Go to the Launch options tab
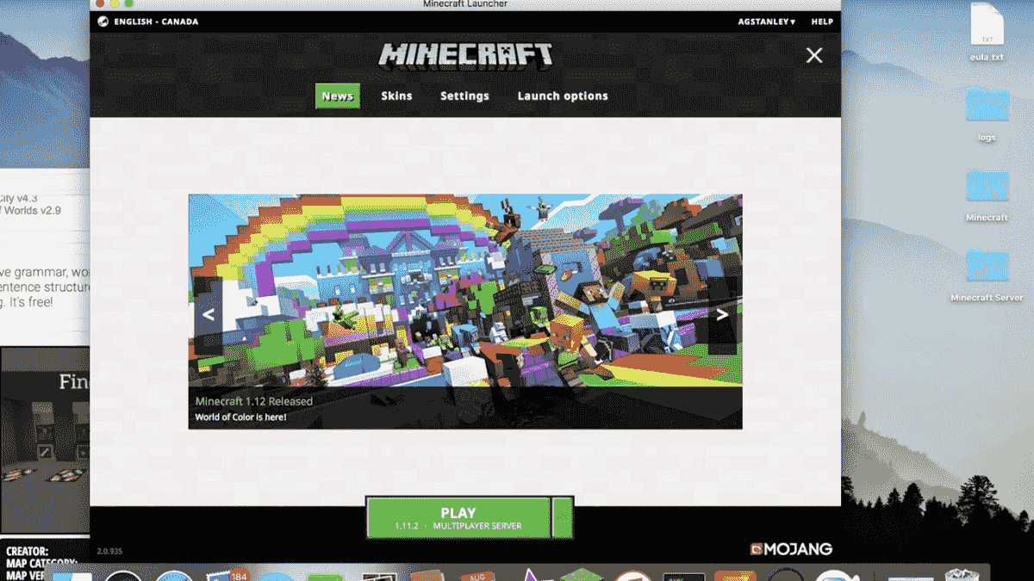The image size is (1034, 581). [563, 96]
